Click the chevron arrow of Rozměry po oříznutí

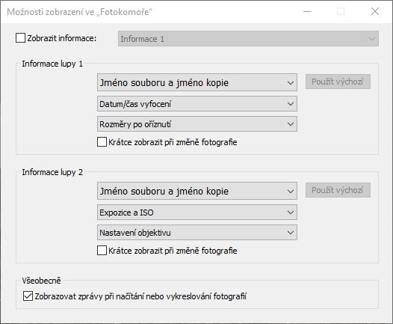(291, 124)
